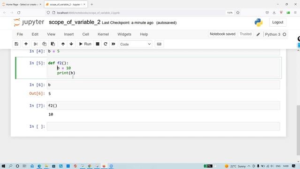Interrupt the kernel with stop icon
The height and width of the screenshot is (169, 300).
97,44
